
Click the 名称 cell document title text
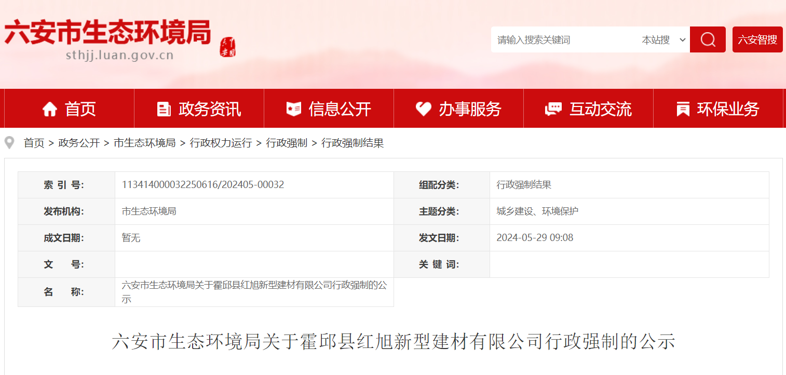tap(254, 292)
